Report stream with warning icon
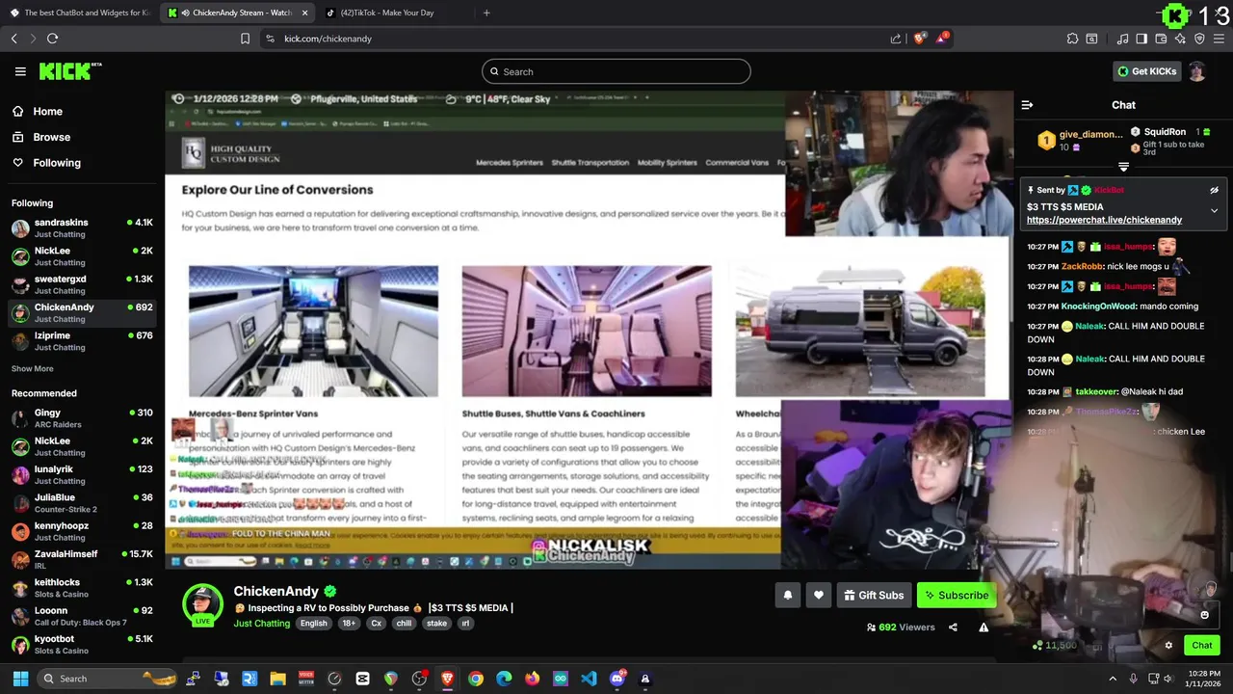Screen dimensions: 1233x694 (x=984, y=627)
